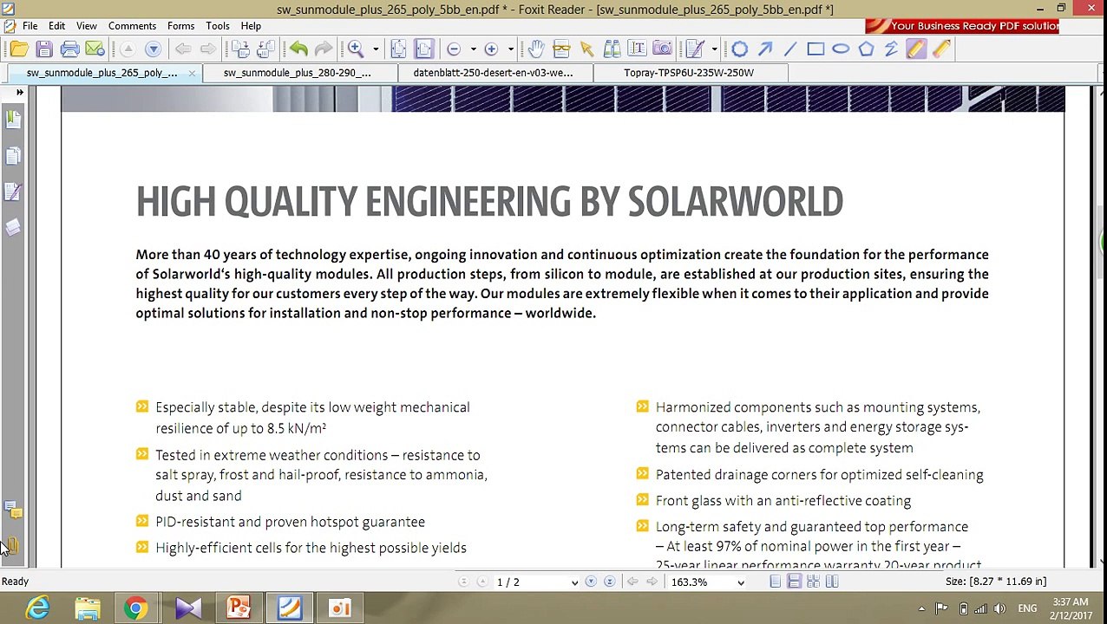Select the Eraser pencil tool
Viewport: 1107px width, 624px height.
coord(941,49)
